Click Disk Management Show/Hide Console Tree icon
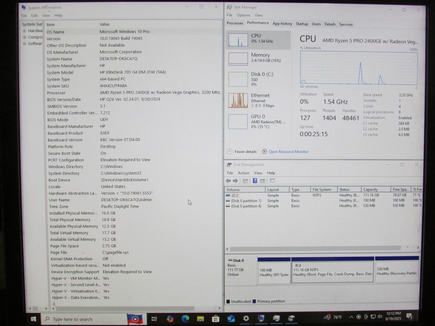435x326 pixels. click(245, 181)
